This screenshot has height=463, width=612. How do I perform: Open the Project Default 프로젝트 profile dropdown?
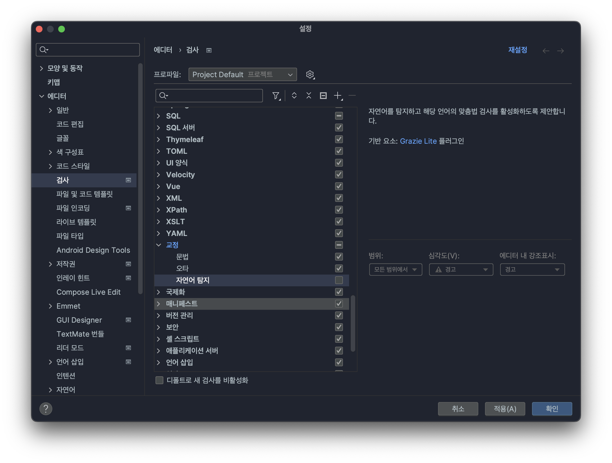242,74
